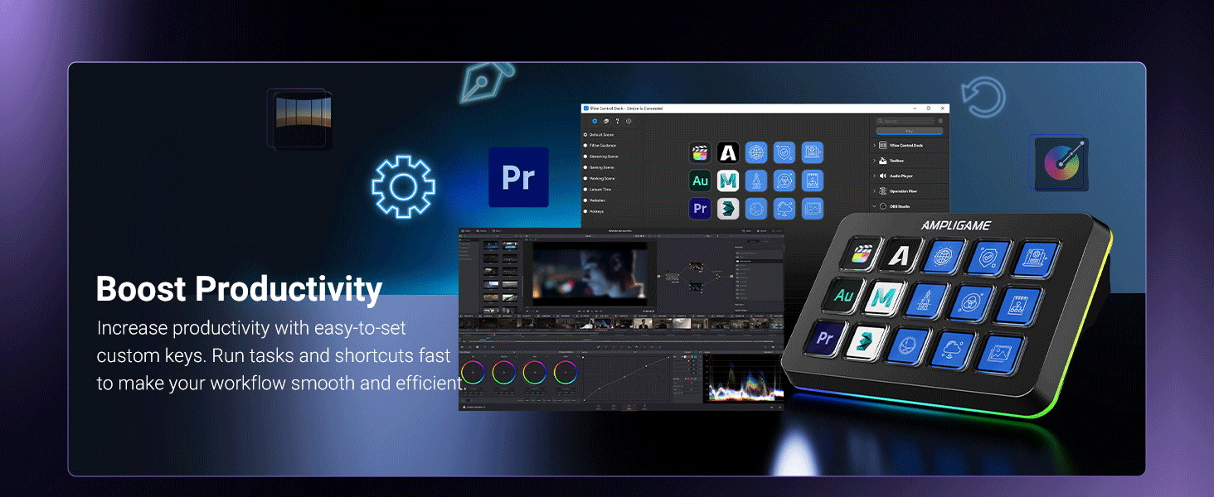Viewport: 1214px width, 497px height.
Task: Select the Final Cut Pro key icon
Action: pos(700,153)
